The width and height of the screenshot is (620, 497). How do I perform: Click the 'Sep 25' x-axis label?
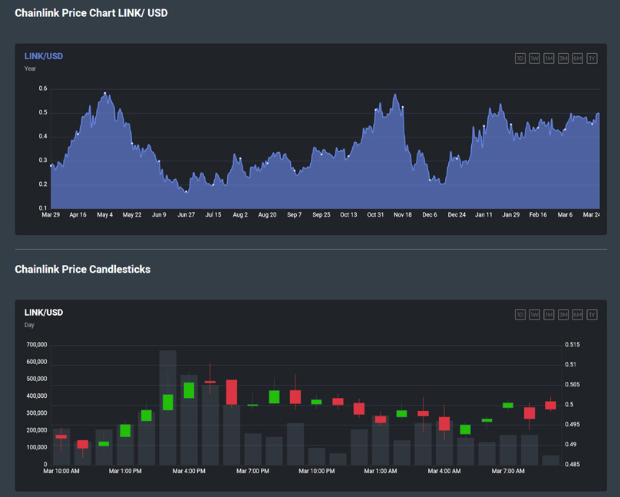coord(322,215)
